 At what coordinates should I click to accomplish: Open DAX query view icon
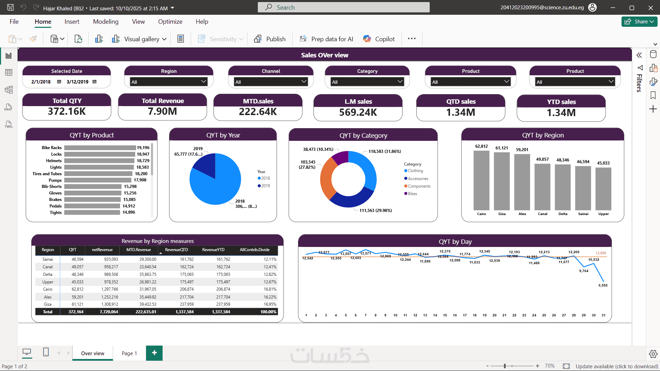(9, 107)
